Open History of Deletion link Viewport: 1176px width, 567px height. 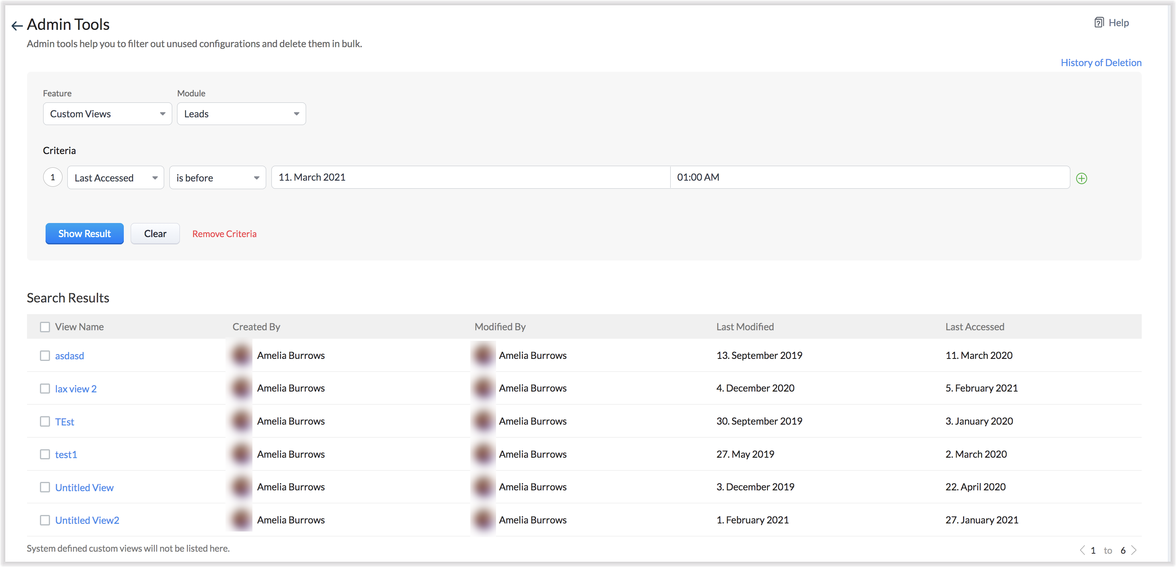click(x=1101, y=63)
